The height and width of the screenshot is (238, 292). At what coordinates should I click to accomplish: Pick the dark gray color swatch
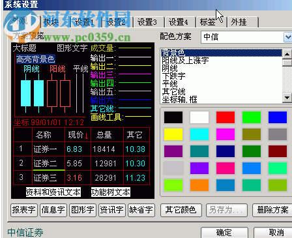click(x=278, y=134)
